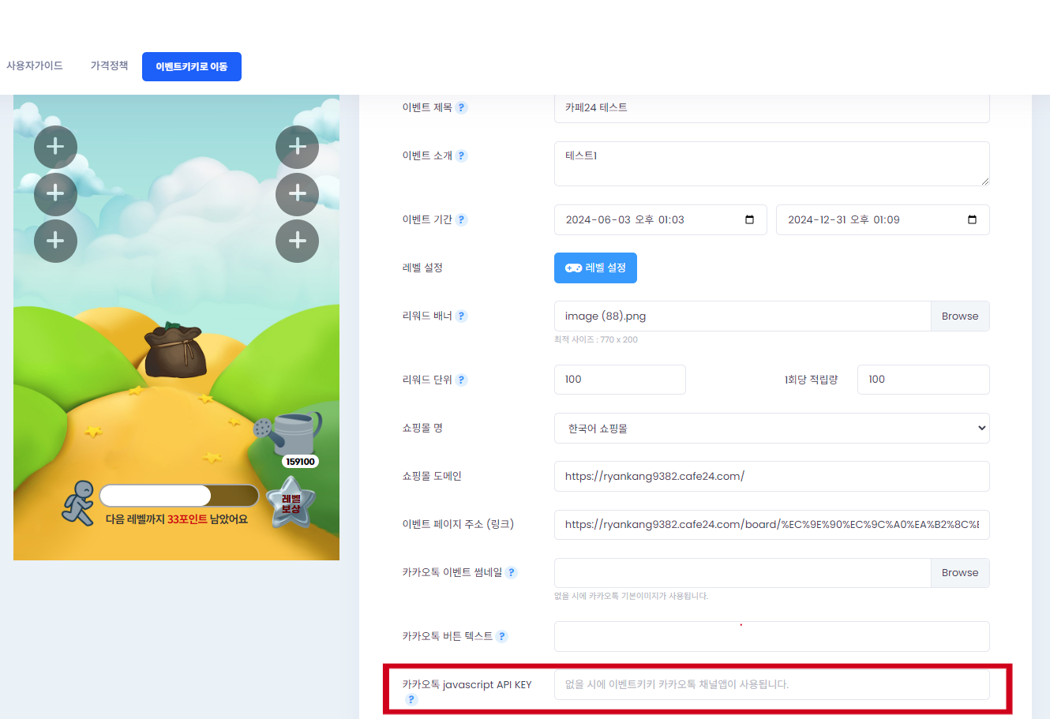The image size is (1050, 719).
Task: Open the 가격정책 menu item
Action: (109, 66)
